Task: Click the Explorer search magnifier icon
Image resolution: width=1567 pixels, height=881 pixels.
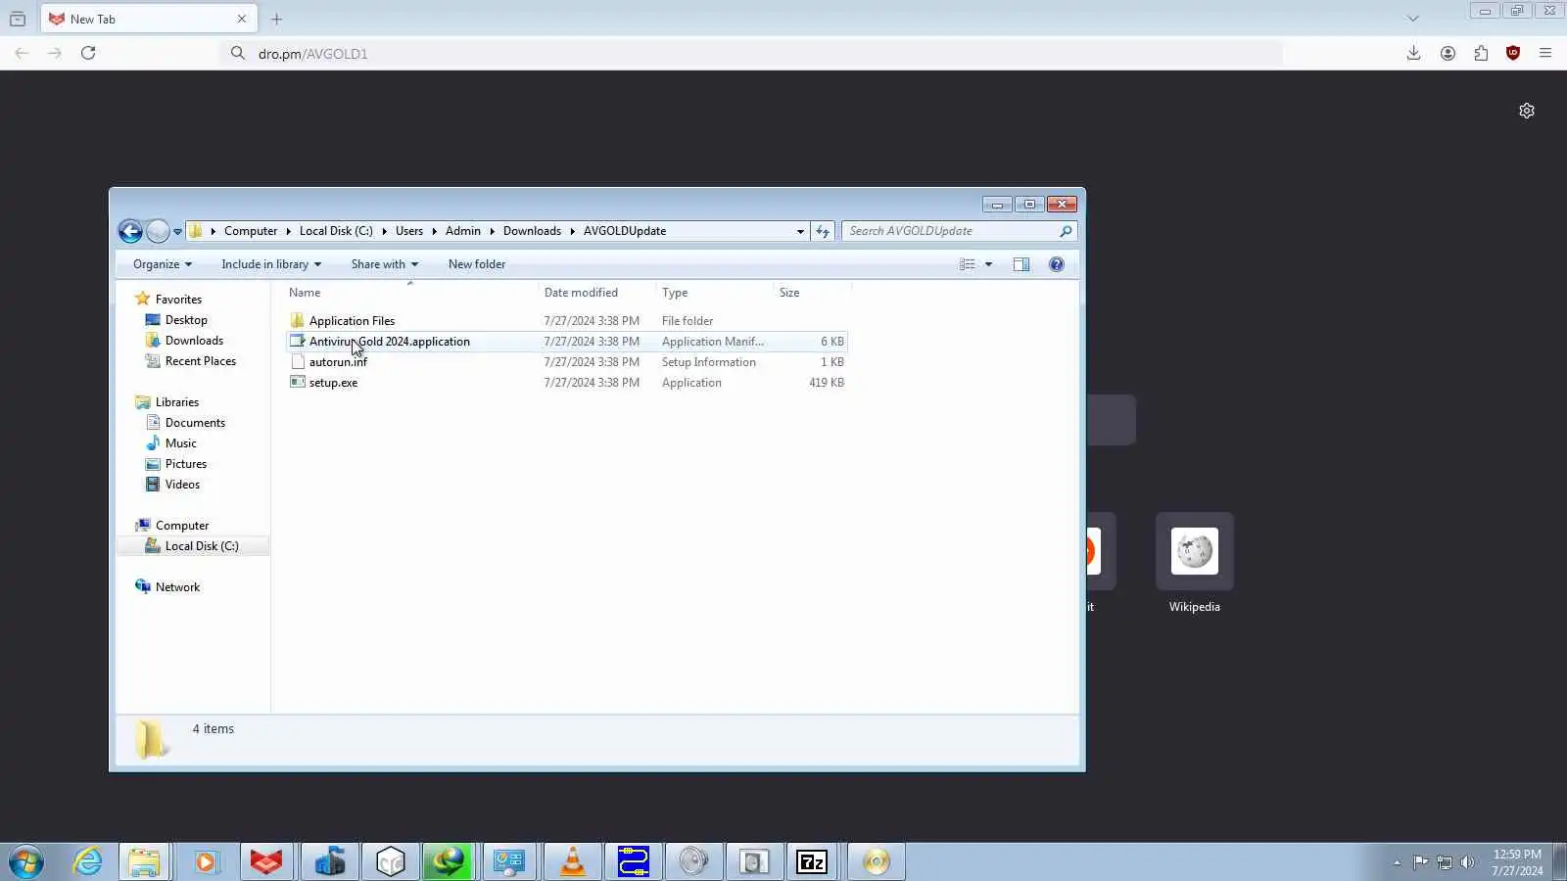Action: pos(1066,231)
